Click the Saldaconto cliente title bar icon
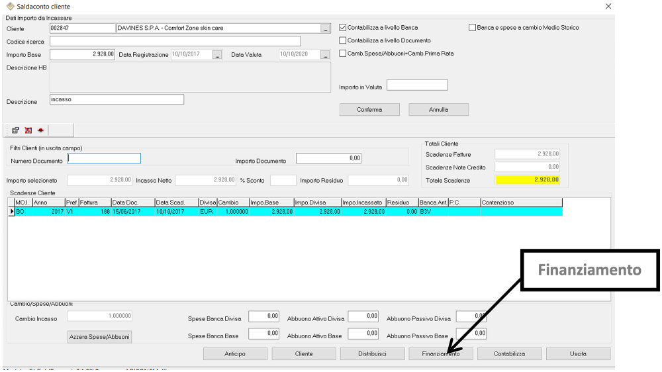662x372 pixels. (9, 6)
